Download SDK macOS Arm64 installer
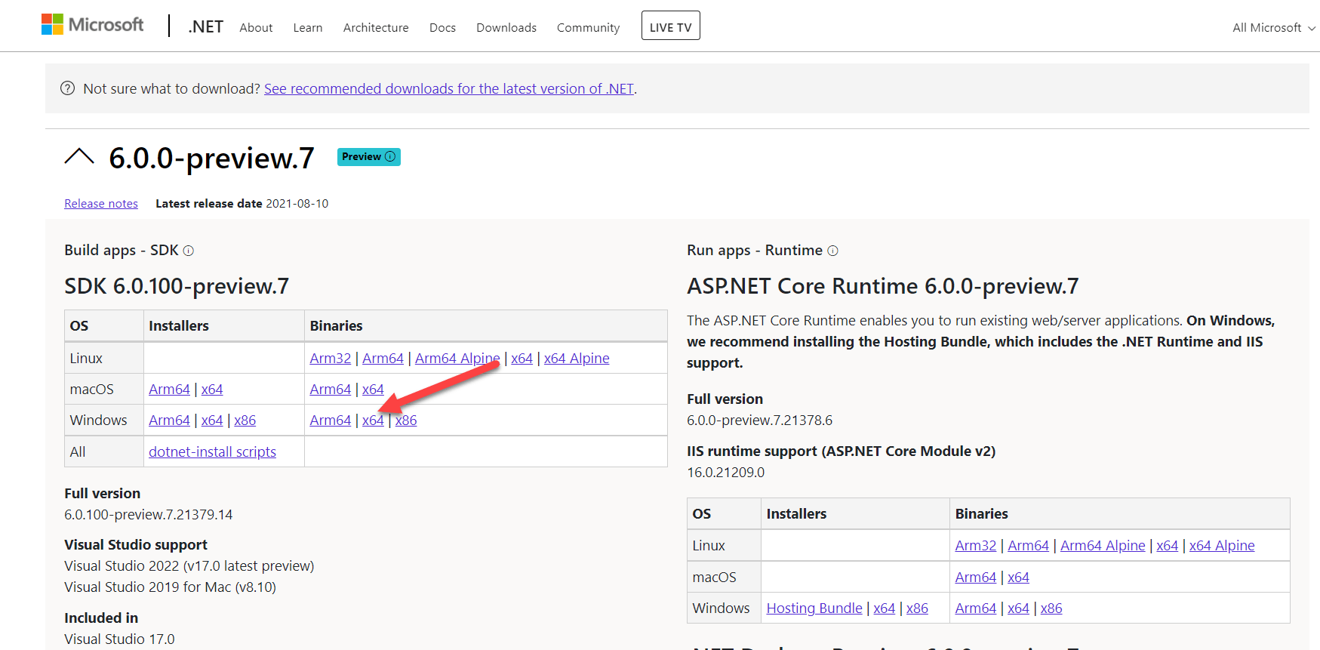This screenshot has height=650, width=1320. click(169, 390)
